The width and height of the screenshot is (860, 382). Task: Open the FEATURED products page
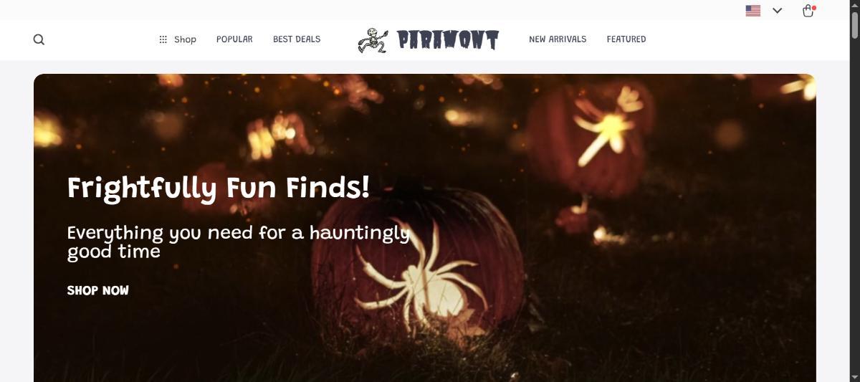click(x=626, y=39)
